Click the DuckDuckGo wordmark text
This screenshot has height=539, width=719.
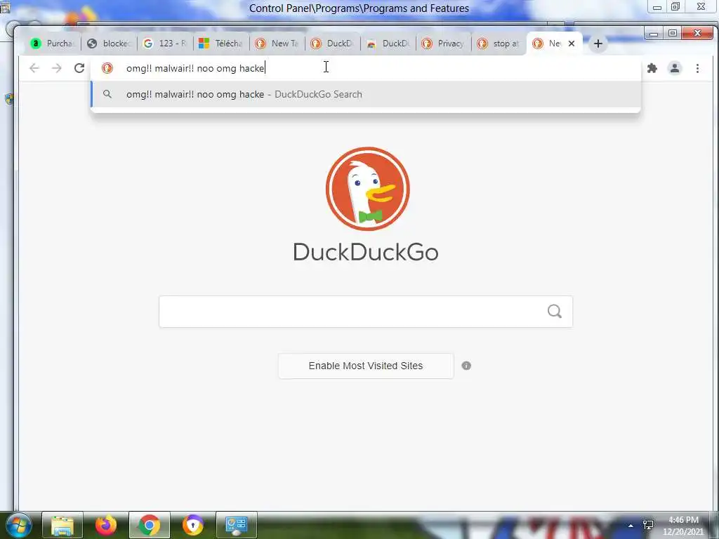pos(365,252)
